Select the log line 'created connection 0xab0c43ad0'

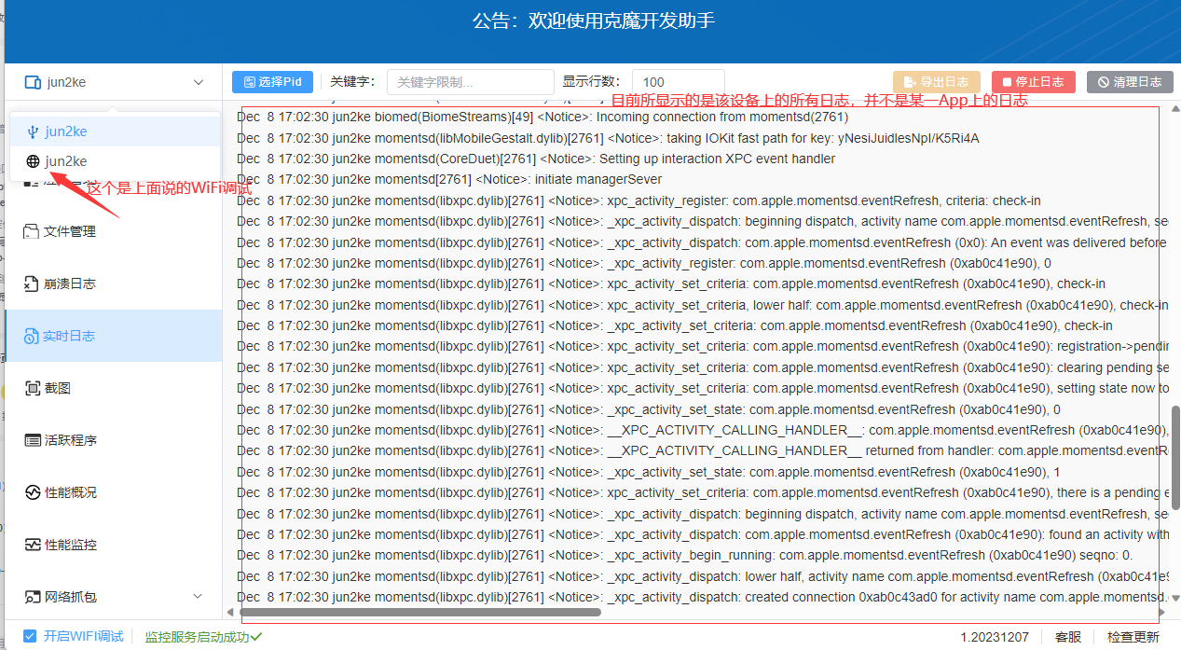tap(702, 597)
